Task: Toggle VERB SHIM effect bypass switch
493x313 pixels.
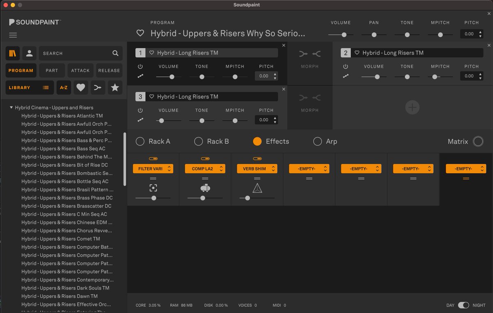Action: 257,159
